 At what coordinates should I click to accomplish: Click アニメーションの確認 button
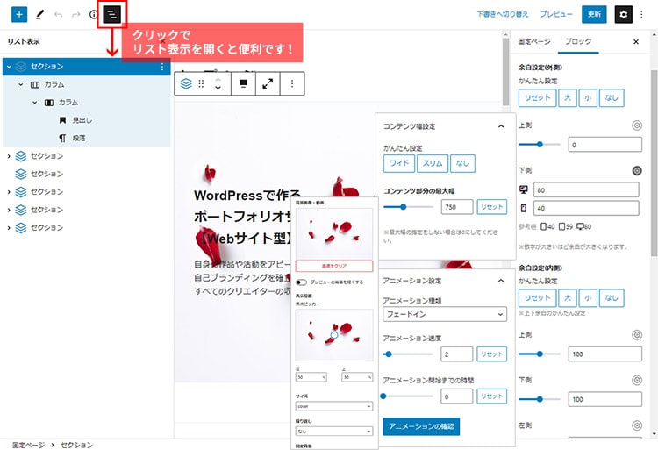(421, 426)
